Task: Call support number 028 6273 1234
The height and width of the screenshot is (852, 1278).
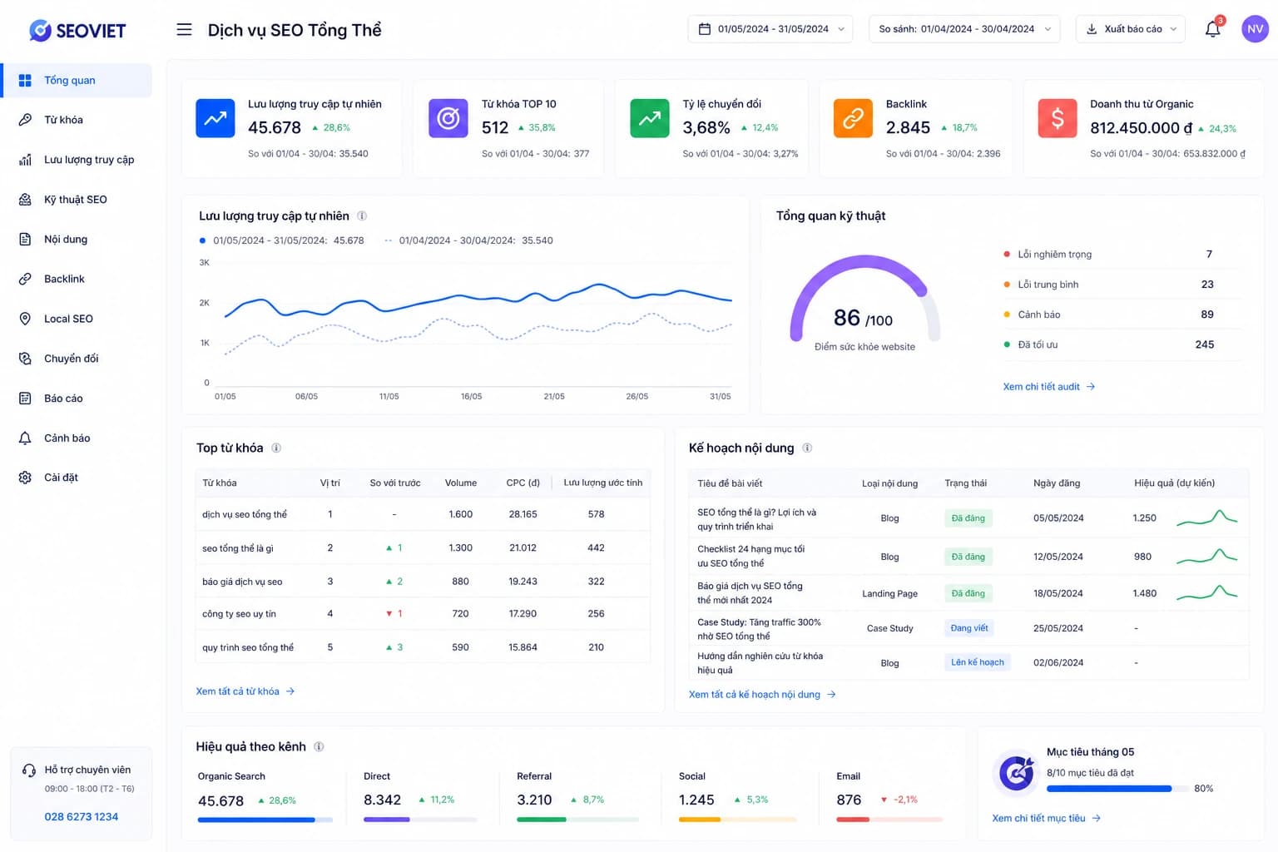Action: tap(82, 816)
